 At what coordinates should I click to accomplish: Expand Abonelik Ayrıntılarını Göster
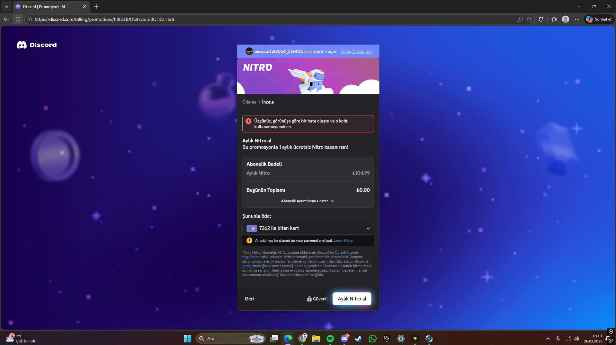[x=308, y=201]
